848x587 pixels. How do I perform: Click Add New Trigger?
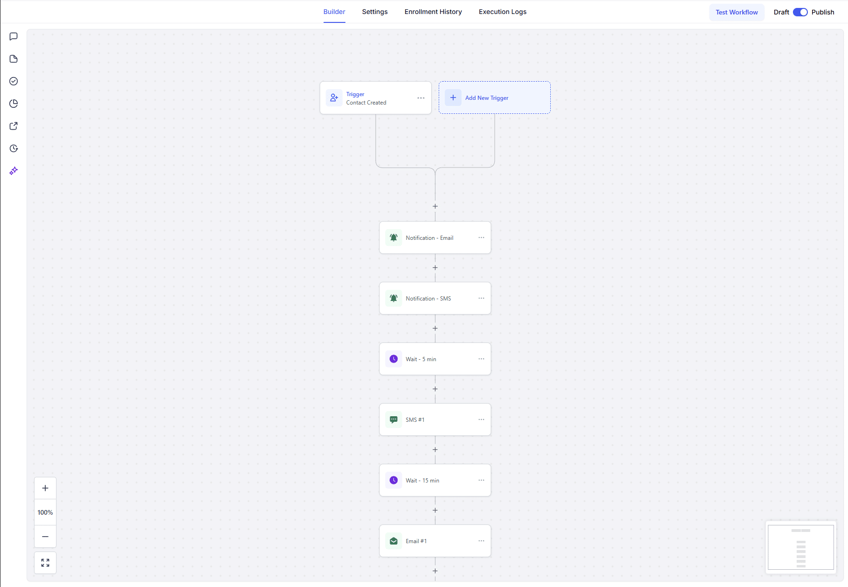[x=494, y=98]
